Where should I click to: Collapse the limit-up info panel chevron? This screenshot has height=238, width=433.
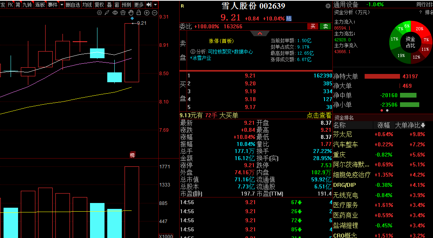[x=260, y=33]
